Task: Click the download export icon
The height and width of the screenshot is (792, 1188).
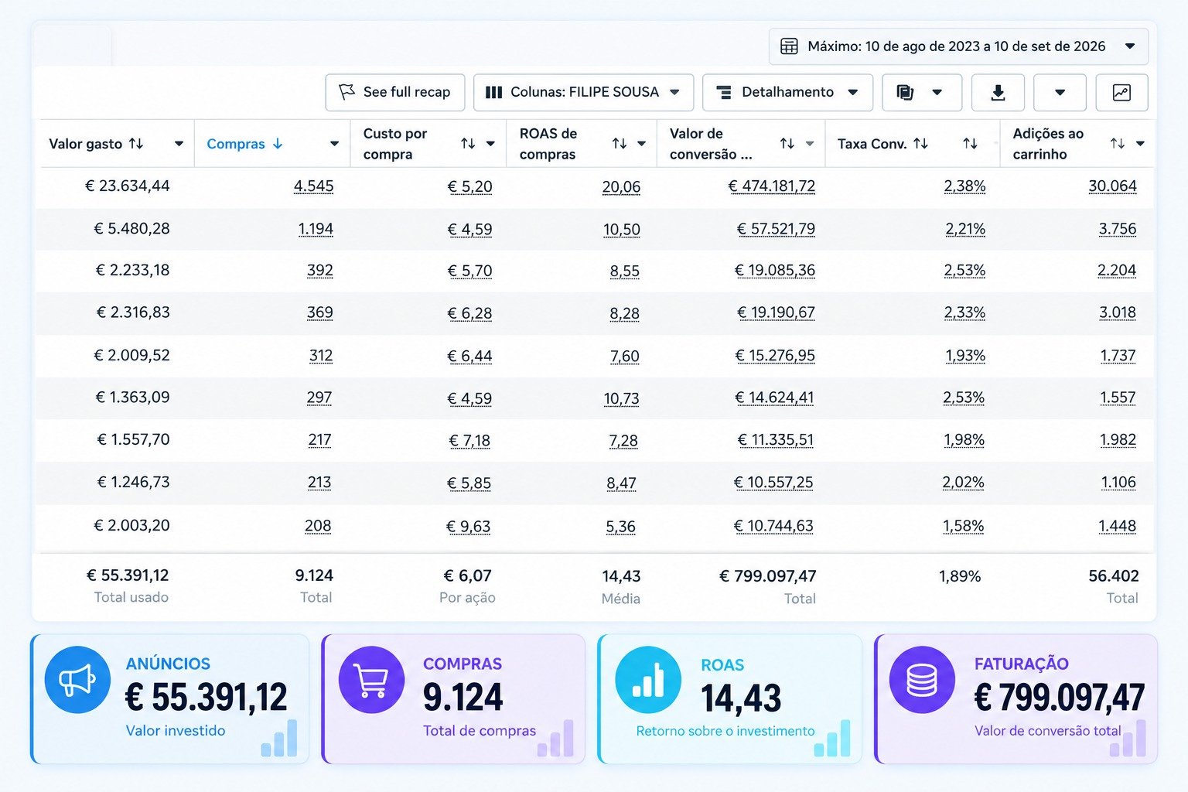Action: pos(998,92)
